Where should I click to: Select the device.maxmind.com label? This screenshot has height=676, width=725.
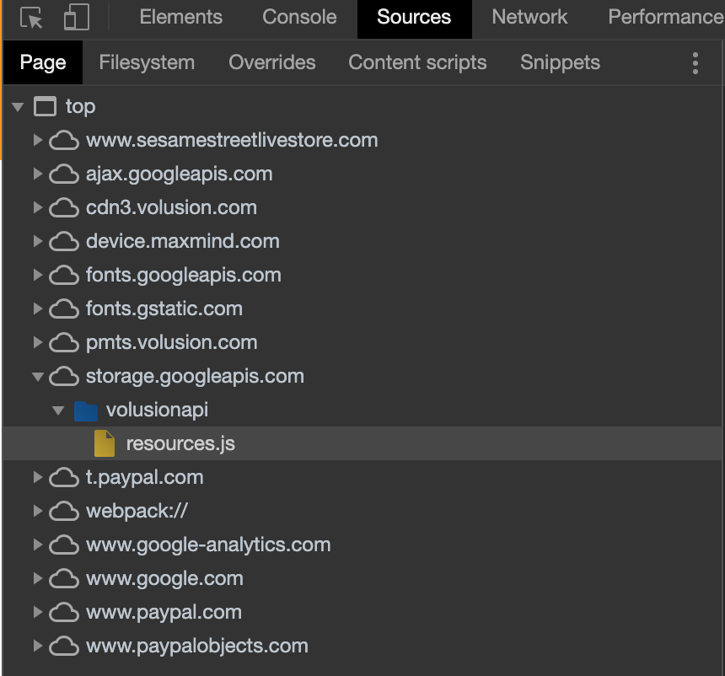coord(183,241)
